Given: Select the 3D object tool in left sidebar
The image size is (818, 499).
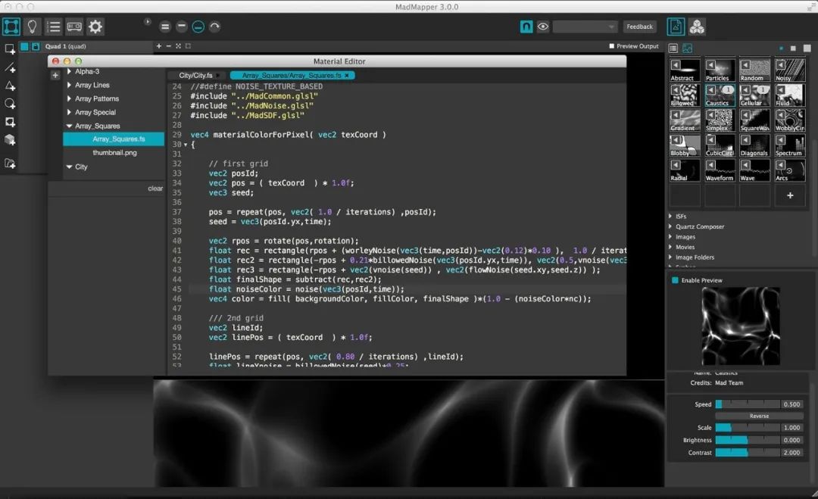Looking at the screenshot, I should pyautogui.click(x=10, y=140).
